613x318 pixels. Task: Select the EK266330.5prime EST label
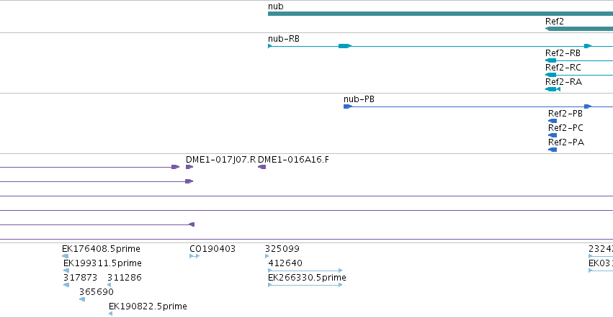coord(307,278)
